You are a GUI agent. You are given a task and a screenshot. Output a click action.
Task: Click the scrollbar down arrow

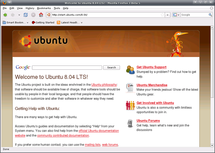pyautogui.click(x=212, y=145)
